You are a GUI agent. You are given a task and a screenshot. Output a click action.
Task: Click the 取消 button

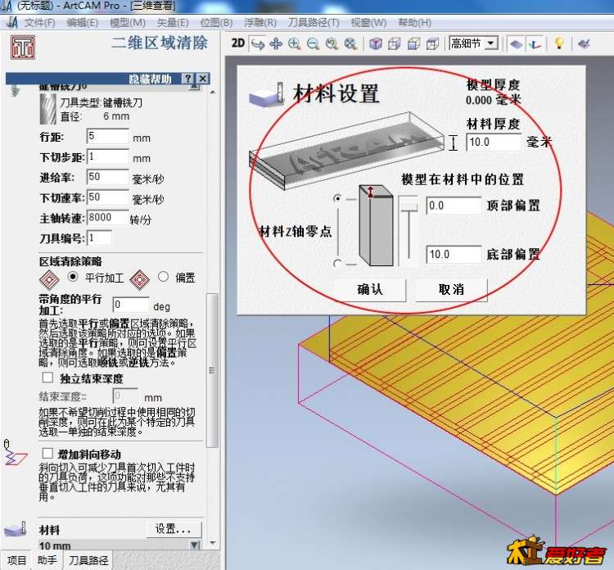point(451,290)
